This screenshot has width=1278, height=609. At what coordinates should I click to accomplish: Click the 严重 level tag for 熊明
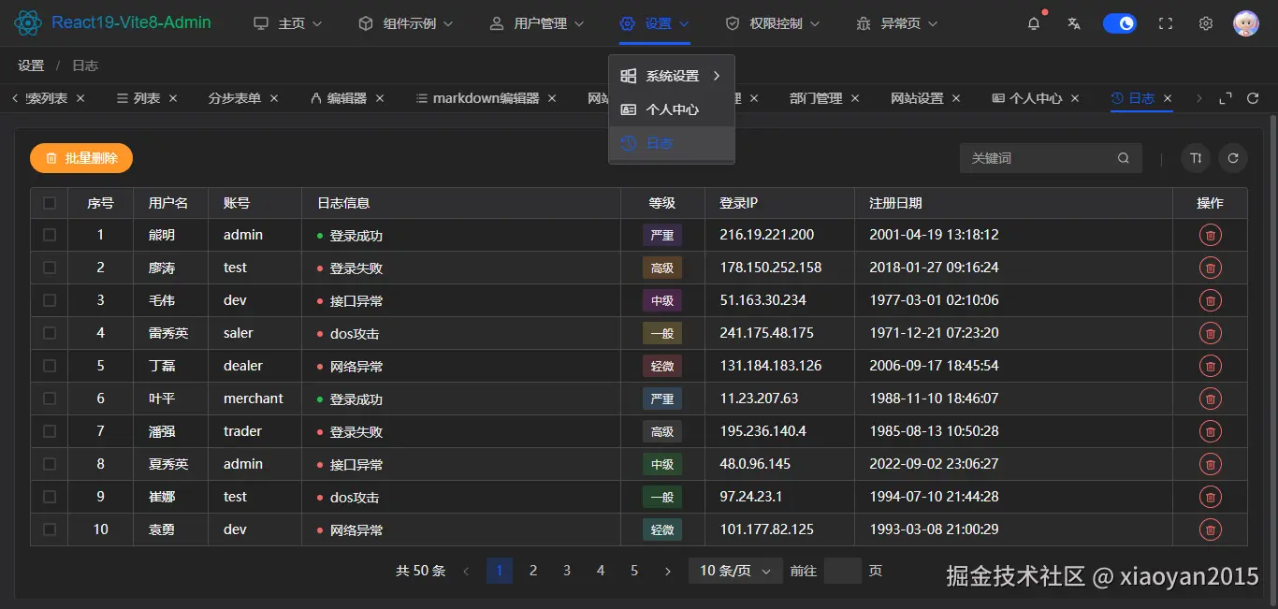662,236
